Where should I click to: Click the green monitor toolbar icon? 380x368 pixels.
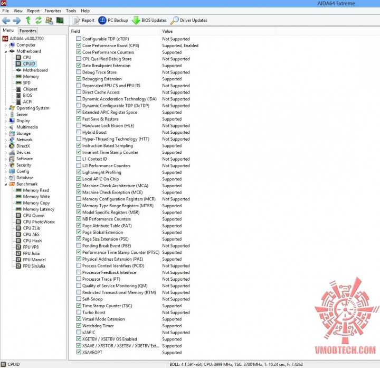click(x=60, y=21)
